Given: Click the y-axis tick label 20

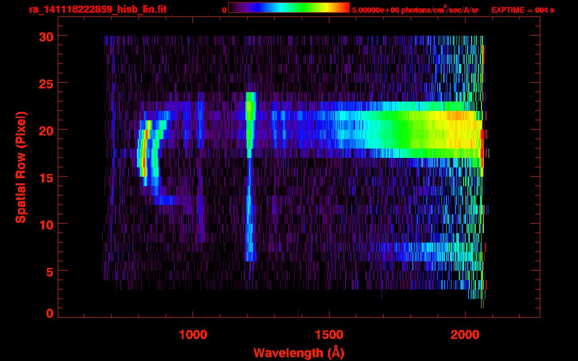Looking at the screenshot, I should [x=46, y=130].
